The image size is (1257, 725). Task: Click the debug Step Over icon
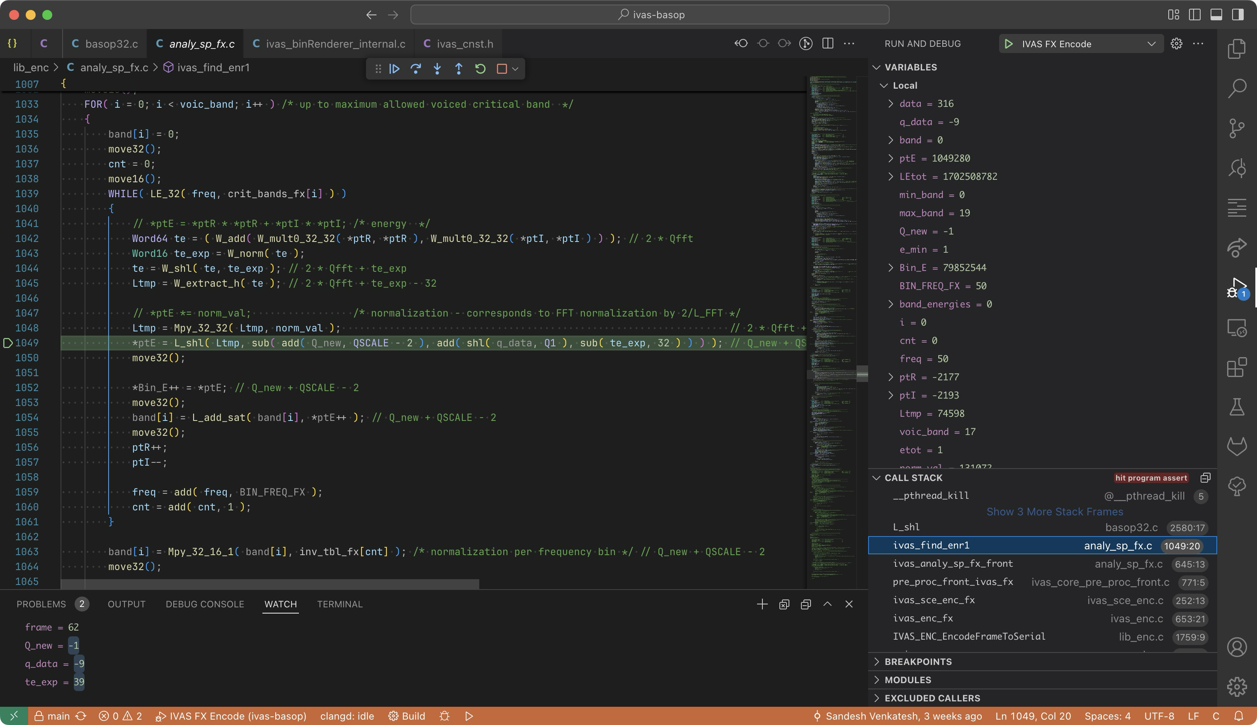(415, 69)
